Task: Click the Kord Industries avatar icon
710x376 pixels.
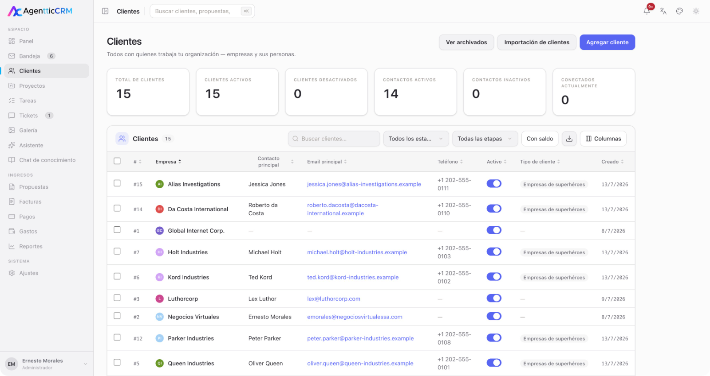Action: tap(160, 277)
